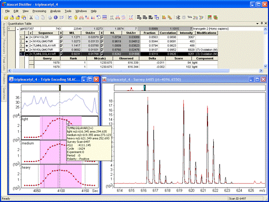Toggle H/L checkbox in table row 4
The image size is (269, 202).
102,50
